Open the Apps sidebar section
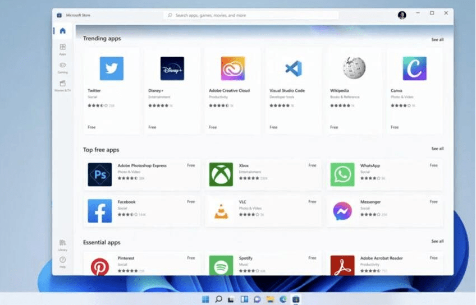Viewport: 476px width, 305px height. [x=62, y=49]
